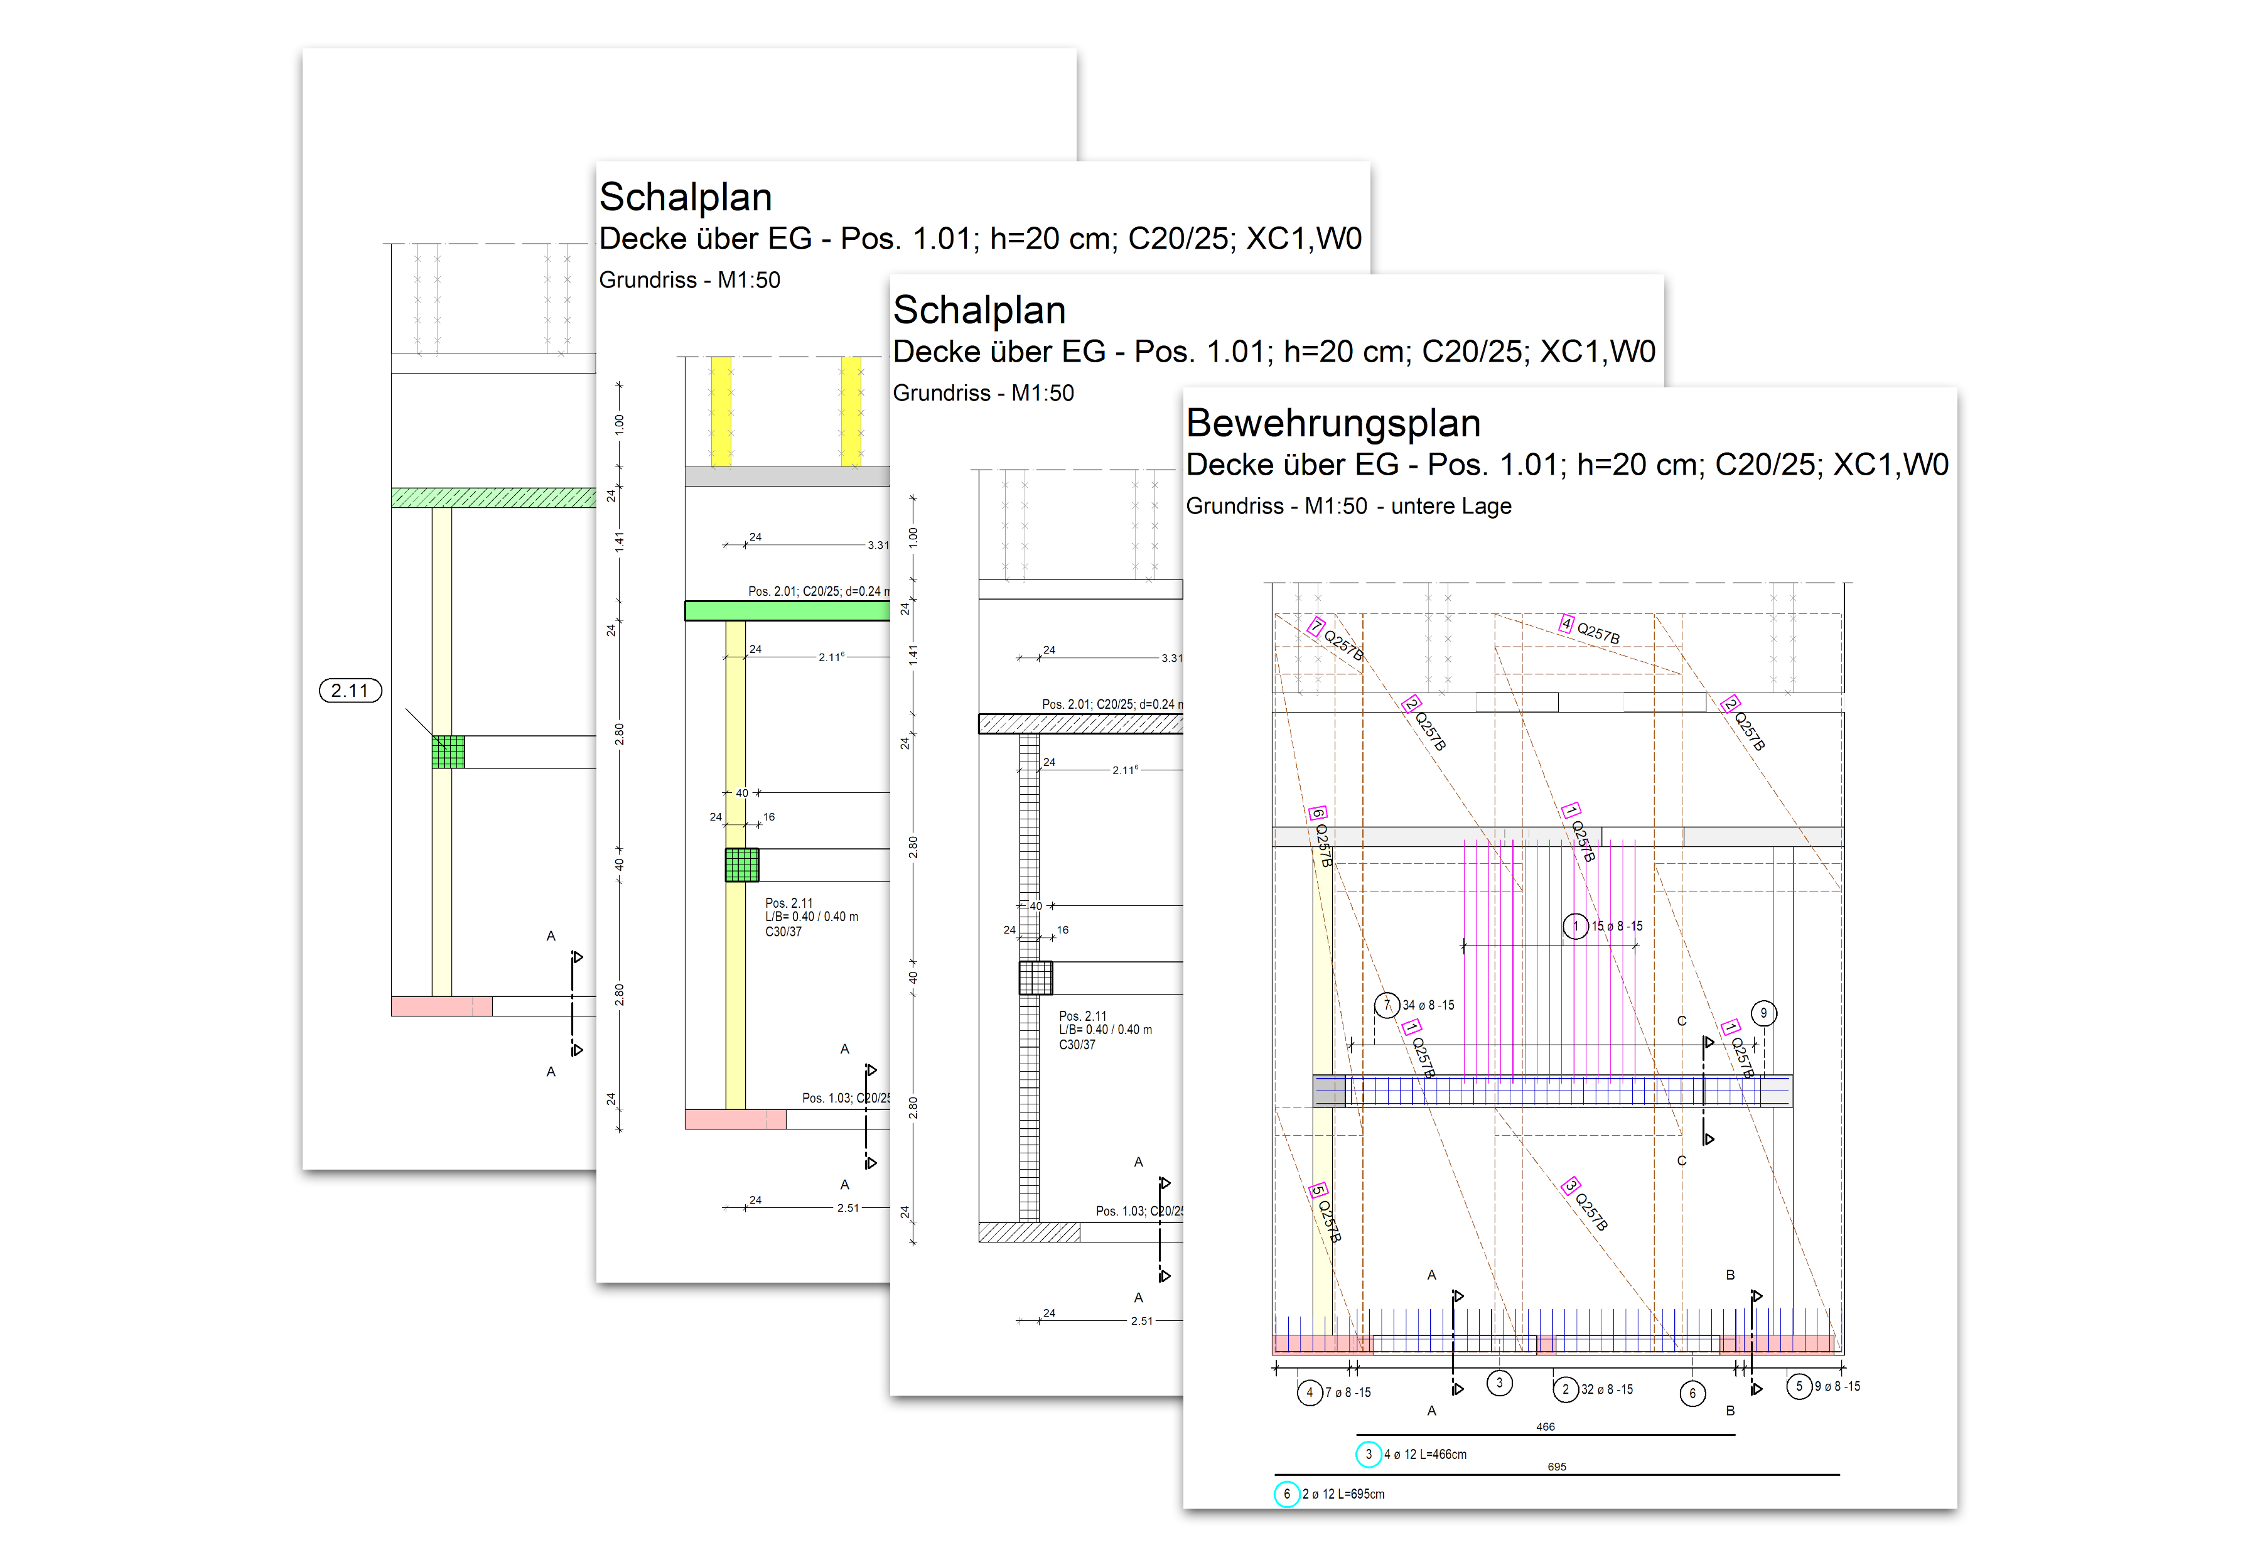Viewport: 2260px width, 1557px height.
Task: Click circled position 1 labeled '15 ø 8 -15'
Action: 1575,926
